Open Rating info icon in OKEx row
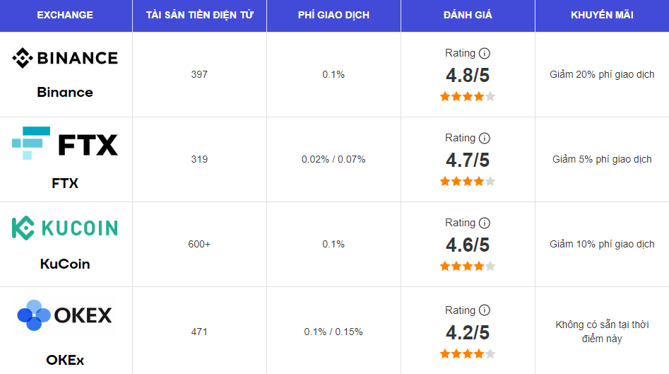Image resolution: width=669 pixels, height=374 pixels. [484, 310]
